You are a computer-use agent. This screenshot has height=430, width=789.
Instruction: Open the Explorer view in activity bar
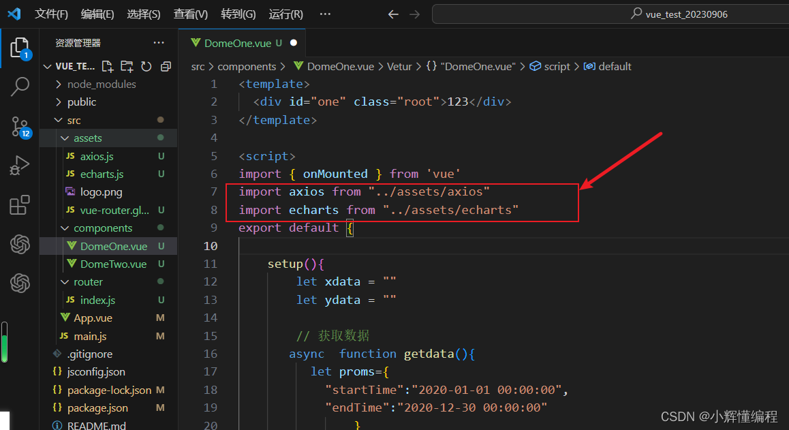[x=20, y=48]
